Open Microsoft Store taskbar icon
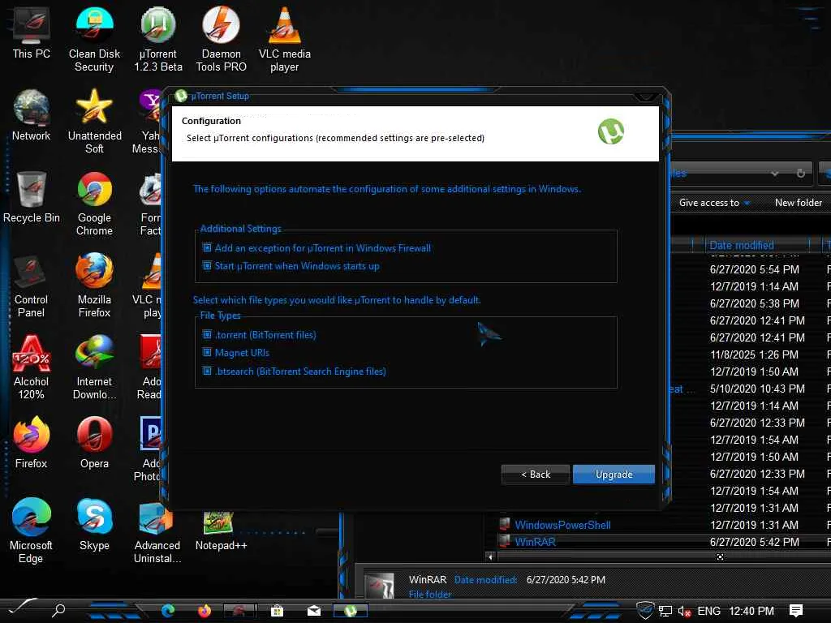This screenshot has width=831, height=623. (277, 611)
